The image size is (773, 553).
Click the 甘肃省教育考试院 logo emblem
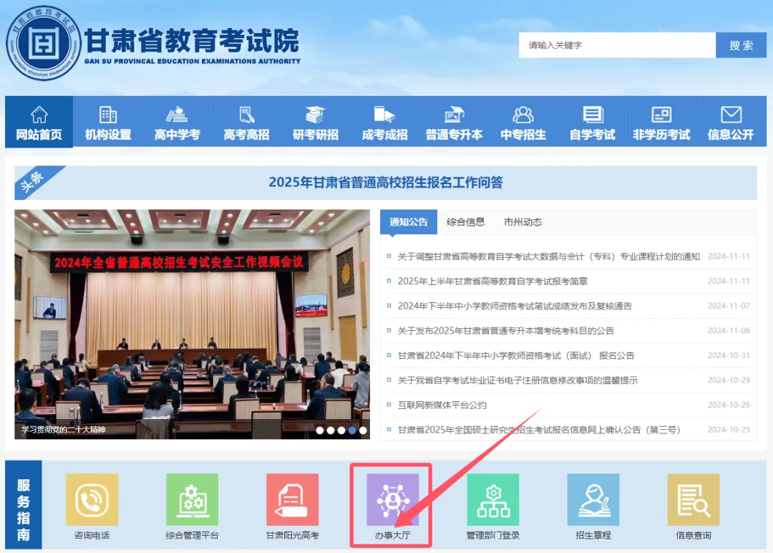coord(42,44)
